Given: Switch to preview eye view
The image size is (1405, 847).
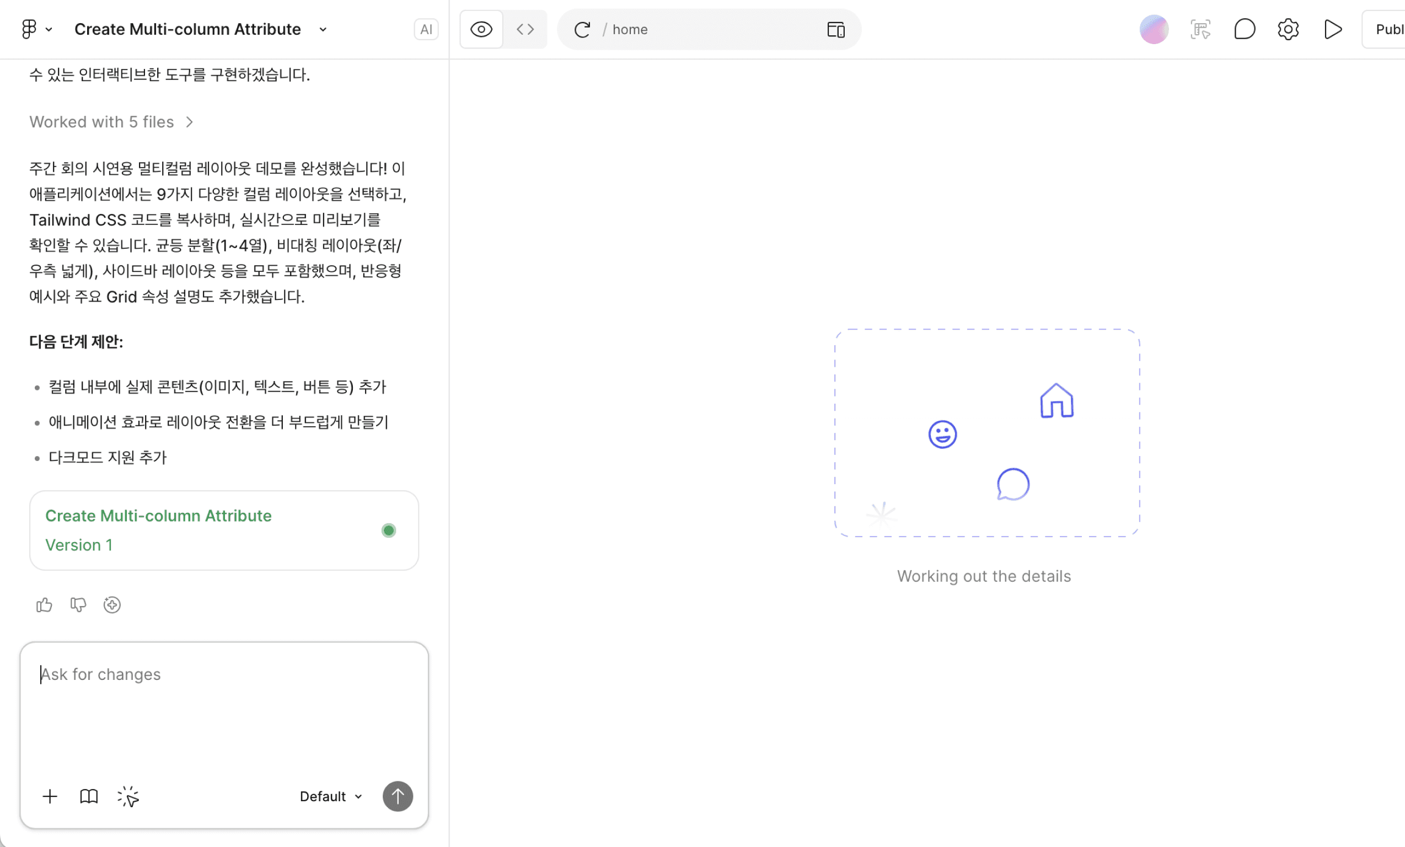Looking at the screenshot, I should coord(481,29).
